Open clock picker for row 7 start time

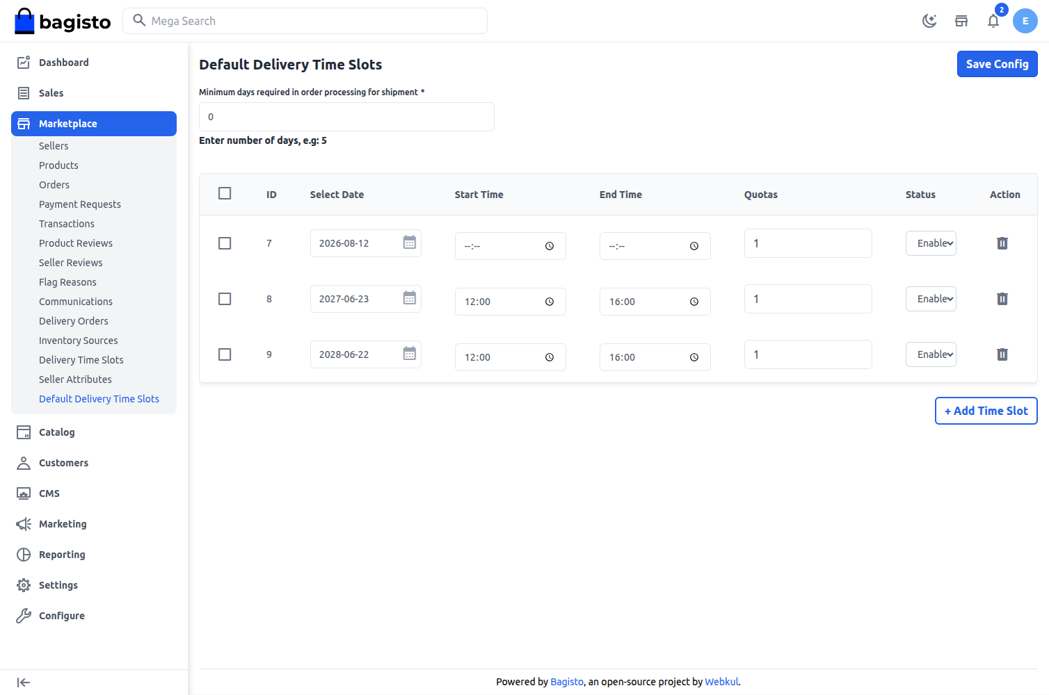click(550, 246)
